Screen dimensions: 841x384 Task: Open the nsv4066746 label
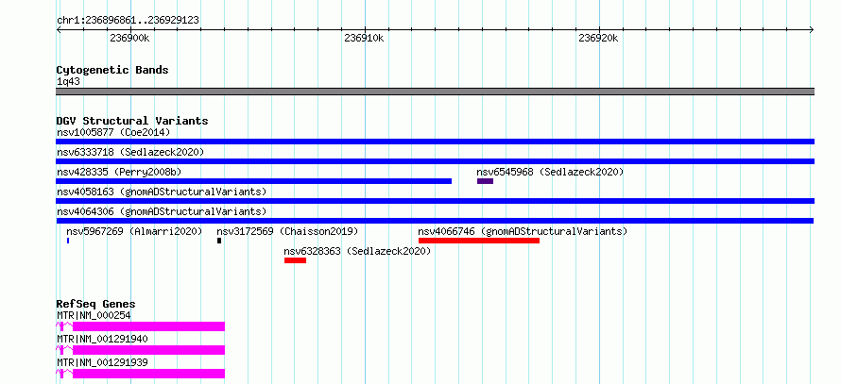click(523, 231)
